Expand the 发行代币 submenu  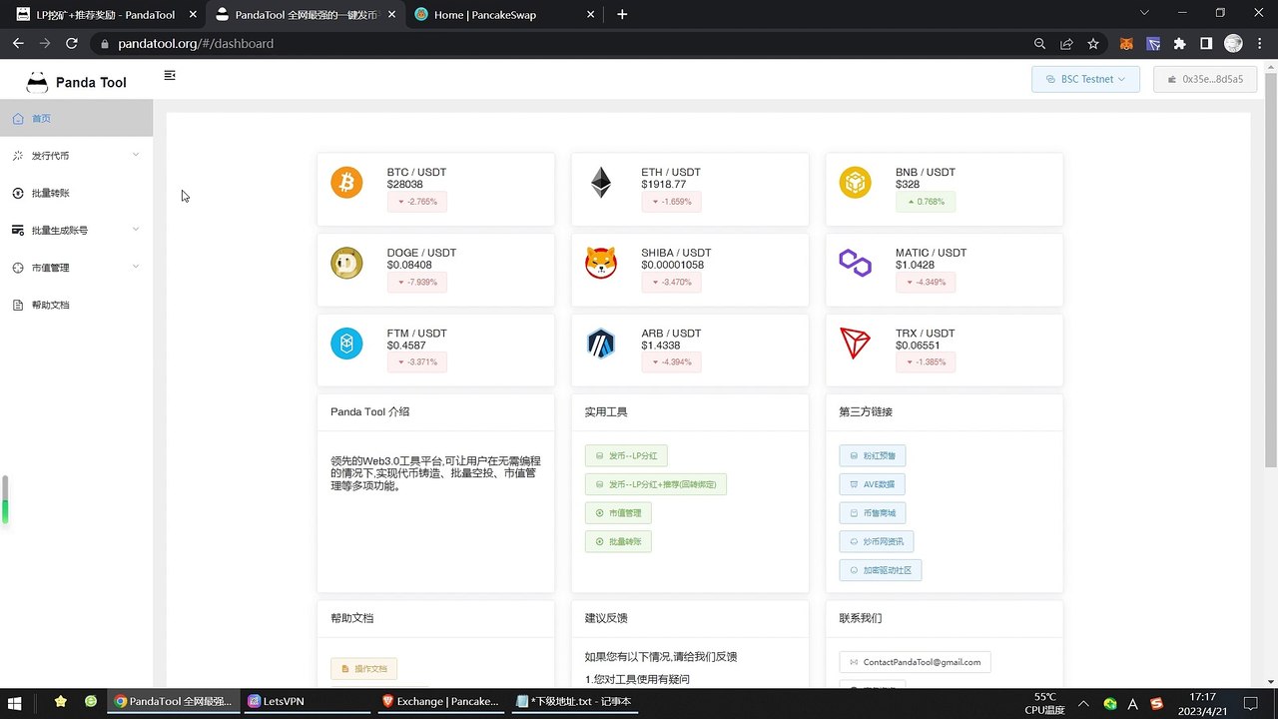pyautogui.click(x=76, y=155)
